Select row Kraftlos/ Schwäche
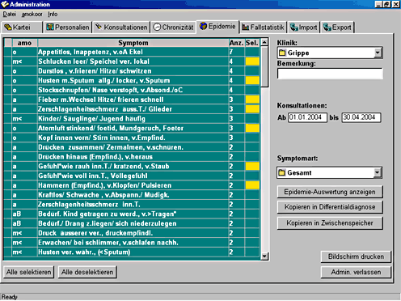The width and height of the screenshot is (401, 301). click(x=132, y=195)
